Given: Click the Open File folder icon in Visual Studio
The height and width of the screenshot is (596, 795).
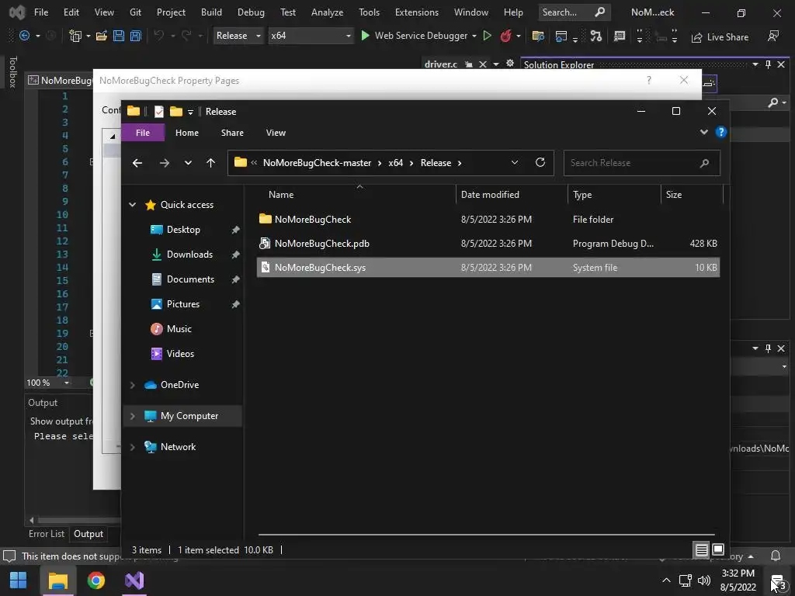Looking at the screenshot, I should (x=102, y=36).
